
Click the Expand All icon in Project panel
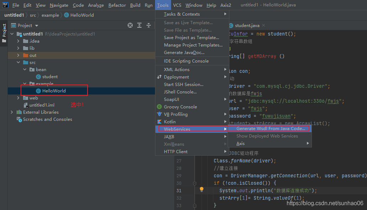coord(139,25)
